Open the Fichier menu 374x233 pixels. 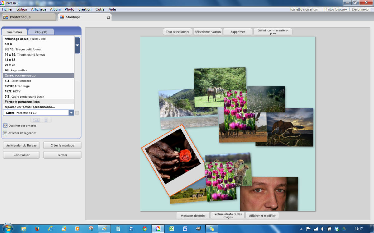point(7,9)
